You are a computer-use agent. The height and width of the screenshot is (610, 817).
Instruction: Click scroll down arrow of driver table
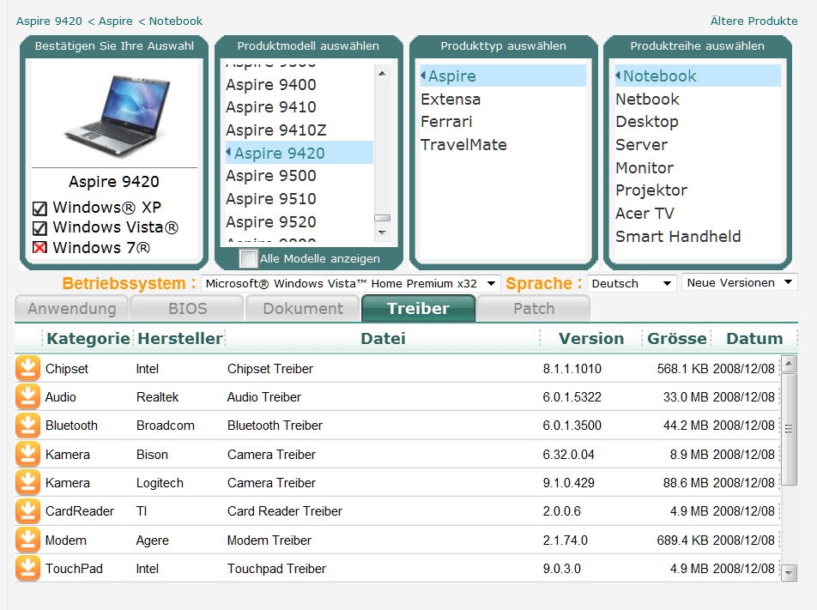pyautogui.click(x=790, y=573)
